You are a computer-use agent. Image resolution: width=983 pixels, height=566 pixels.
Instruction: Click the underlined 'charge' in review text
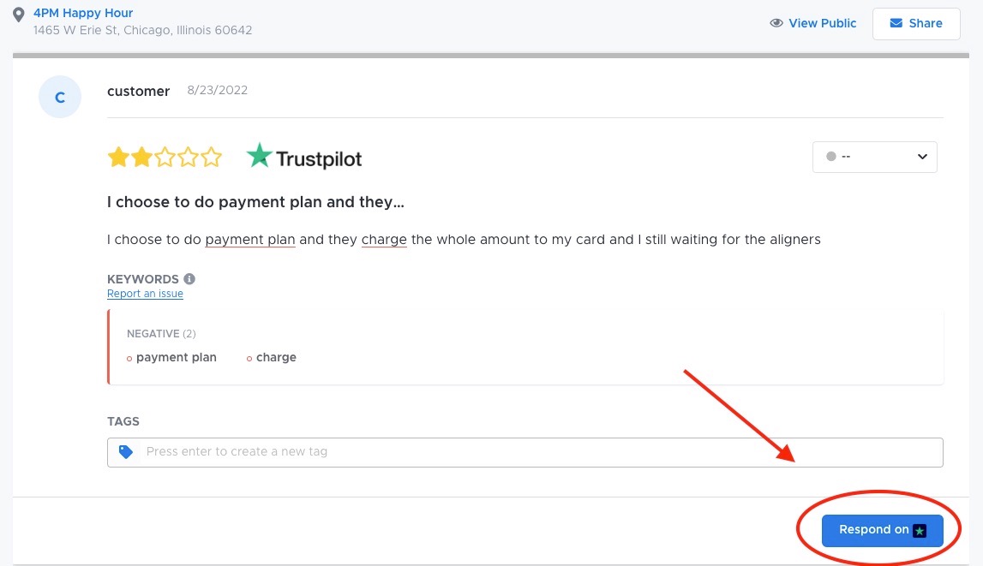(384, 240)
